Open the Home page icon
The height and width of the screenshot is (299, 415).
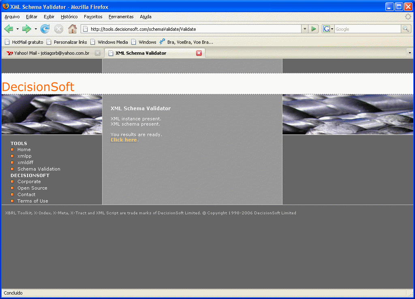pos(73,29)
